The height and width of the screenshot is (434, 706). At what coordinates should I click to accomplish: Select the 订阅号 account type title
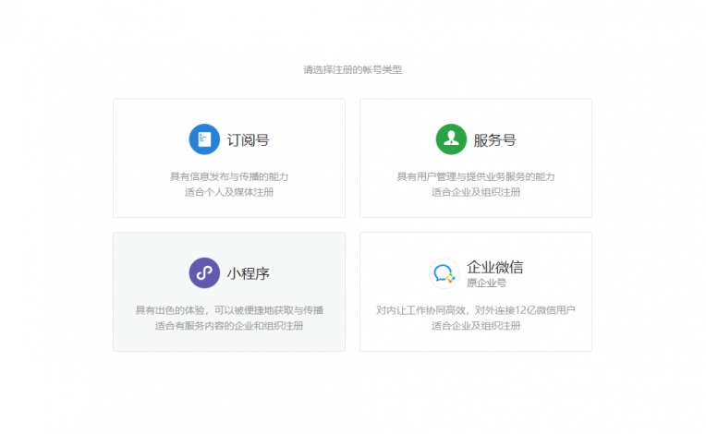coord(248,140)
